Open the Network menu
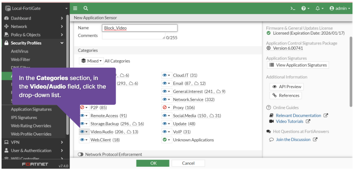This screenshot has width=354, height=174. [34, 26]
